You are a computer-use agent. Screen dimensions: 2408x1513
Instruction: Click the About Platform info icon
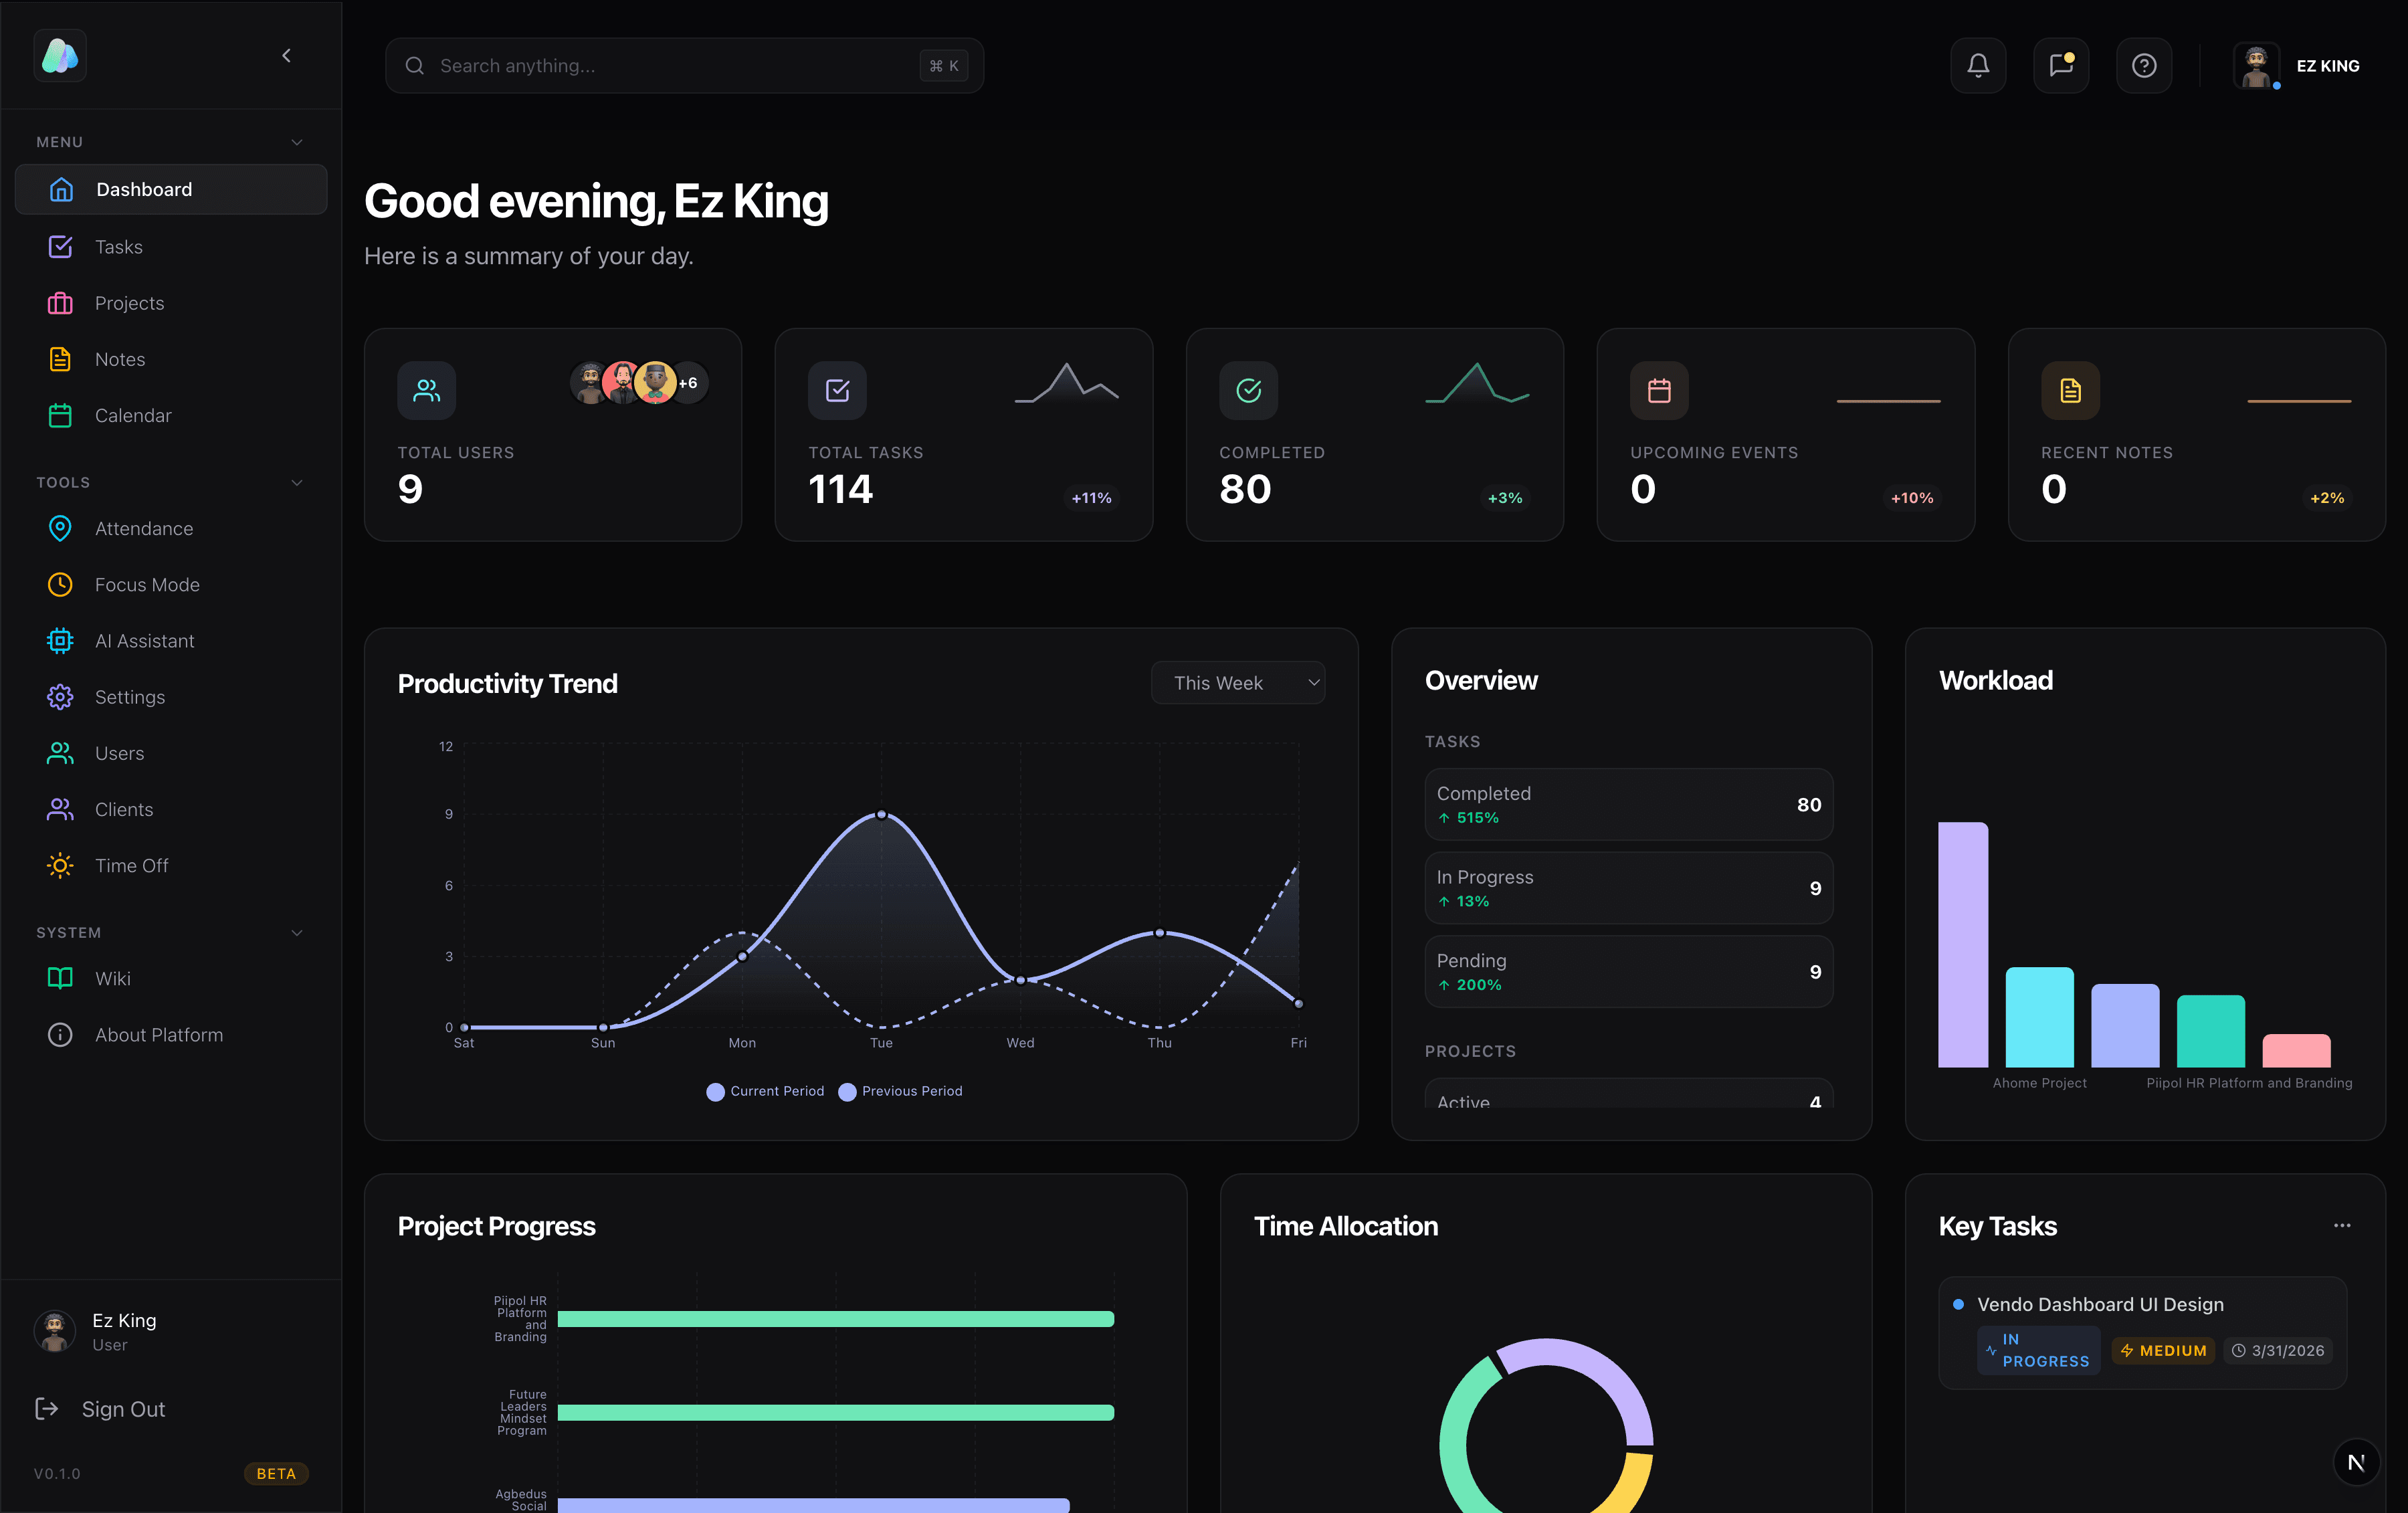click(x=60, y=1034)
